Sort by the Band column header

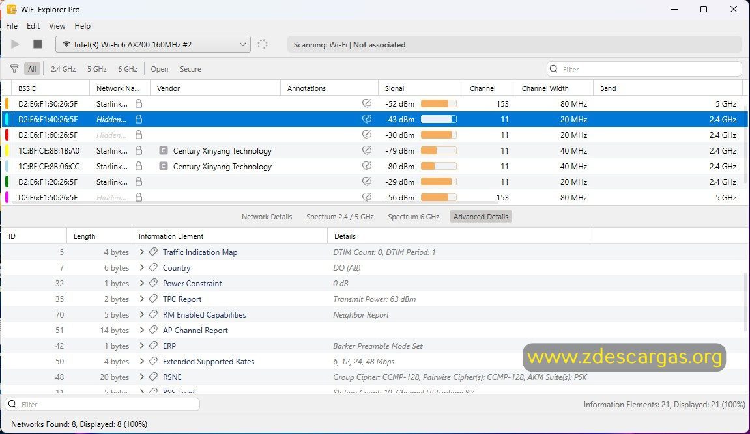point(668,88)
